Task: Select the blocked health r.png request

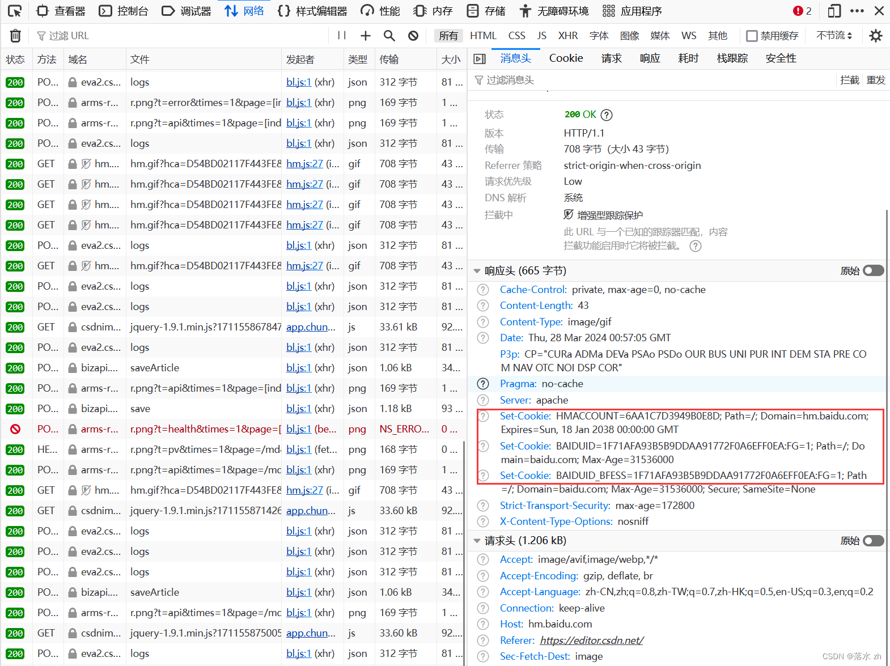Action: click(234, 429)
